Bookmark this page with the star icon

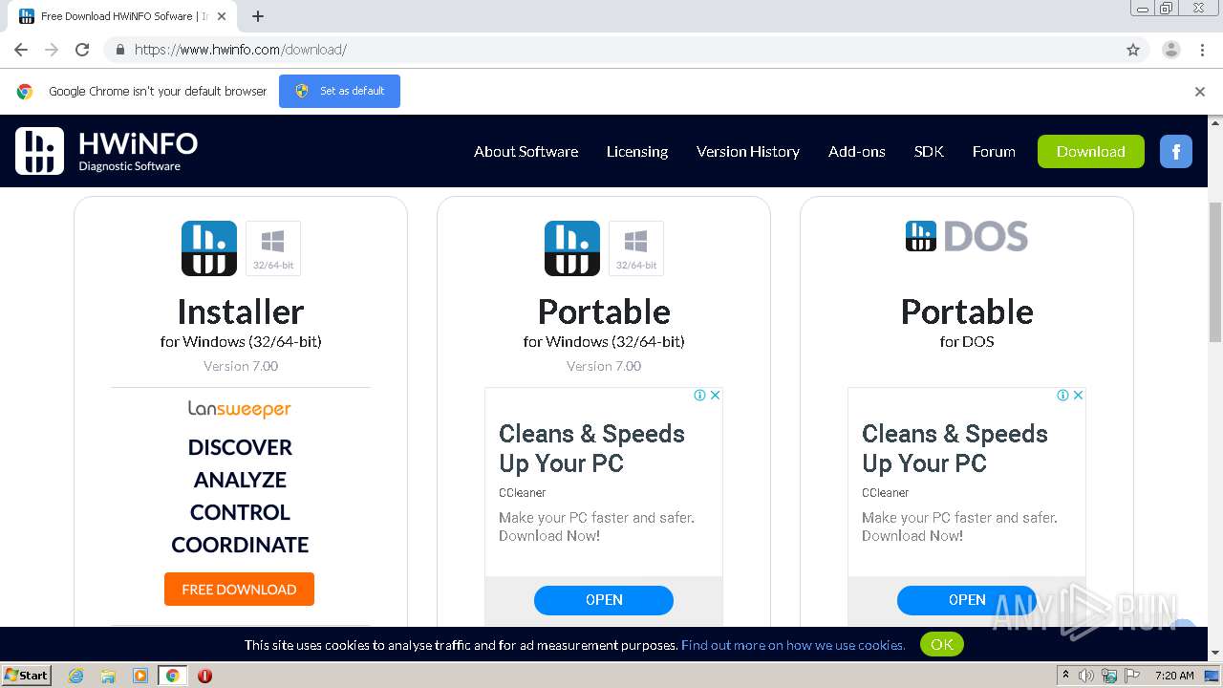(1133, 50)
